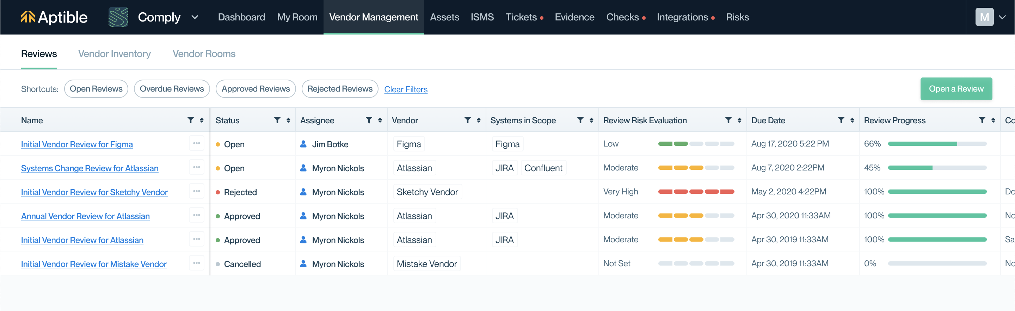
Task: Open the more options menu for the Figma review
Action: tap(197, 143)
